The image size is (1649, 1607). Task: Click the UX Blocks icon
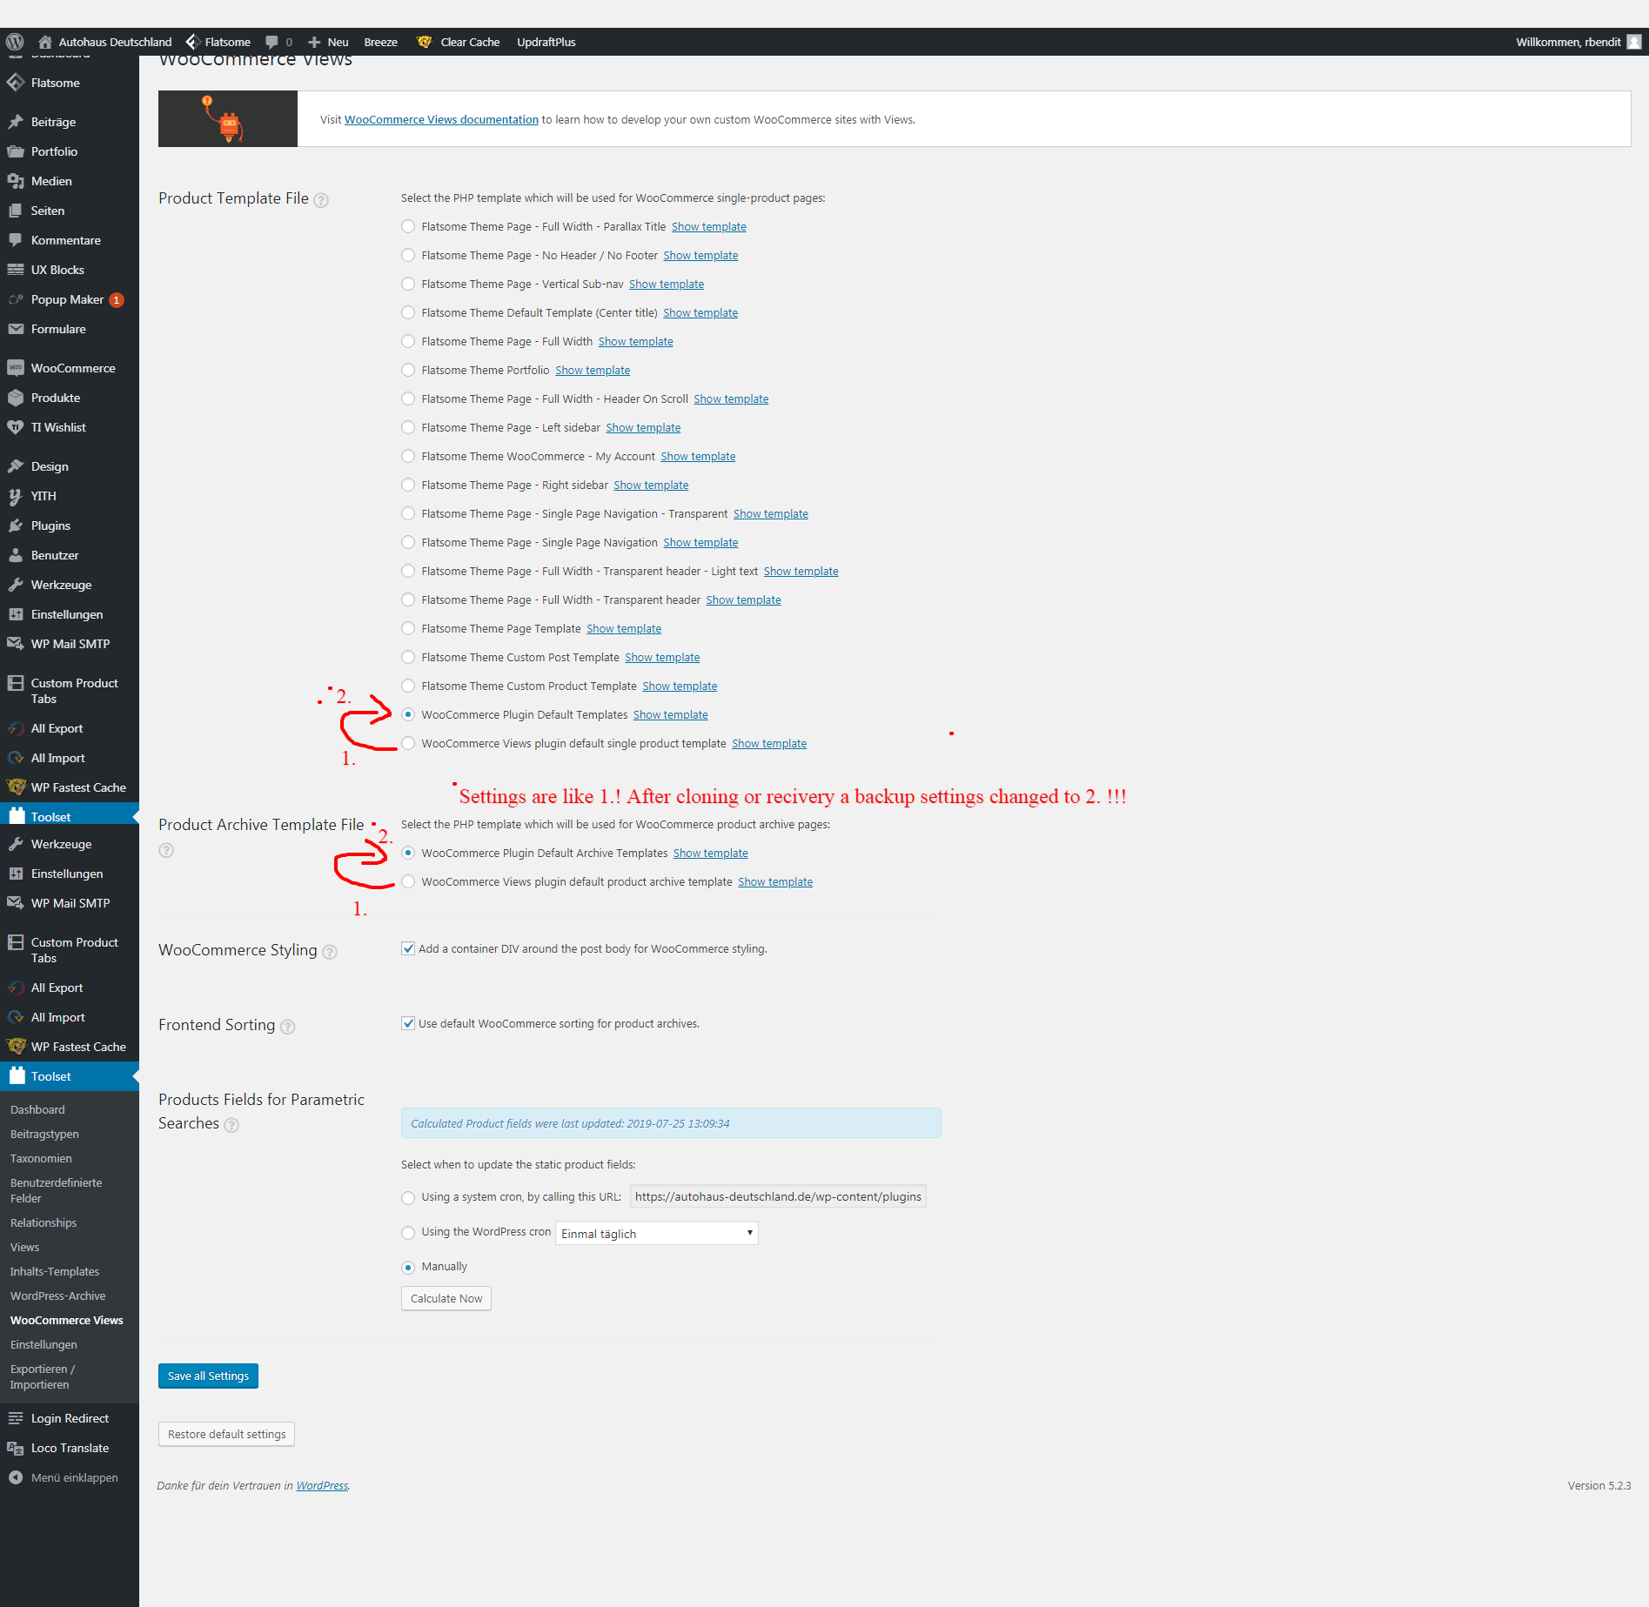tap(16, 270)
